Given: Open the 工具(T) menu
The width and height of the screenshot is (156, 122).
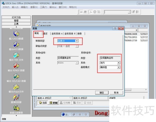Looking at the screenshot, I should pyautogui.click(x=44, y=7).
